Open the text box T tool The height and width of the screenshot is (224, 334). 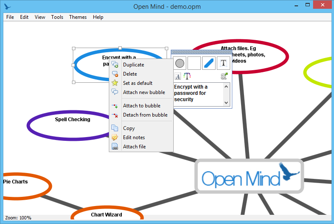(x=223, y=63)
